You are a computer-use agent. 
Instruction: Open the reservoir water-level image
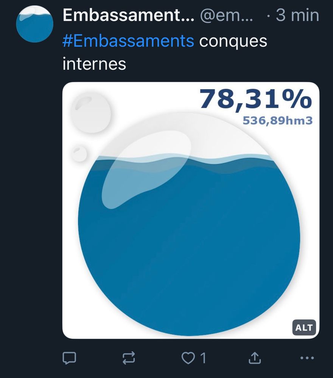(191, 210)
